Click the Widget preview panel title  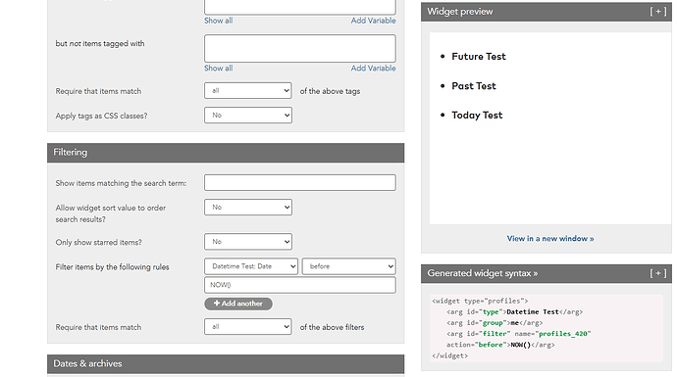[x=460, y=12]
